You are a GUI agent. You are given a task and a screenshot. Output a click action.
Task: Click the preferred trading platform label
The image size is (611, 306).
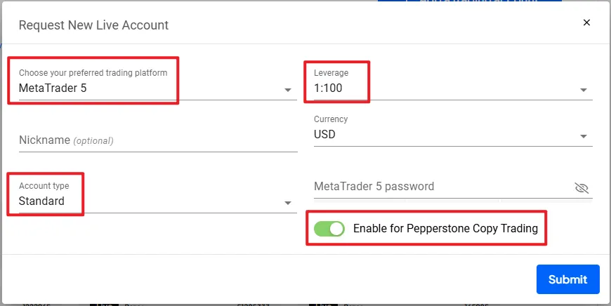point(93,73)
